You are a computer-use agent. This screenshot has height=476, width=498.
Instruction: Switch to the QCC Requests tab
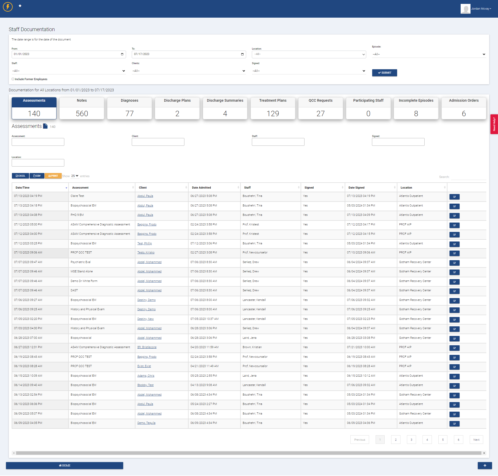pos(321,108)
